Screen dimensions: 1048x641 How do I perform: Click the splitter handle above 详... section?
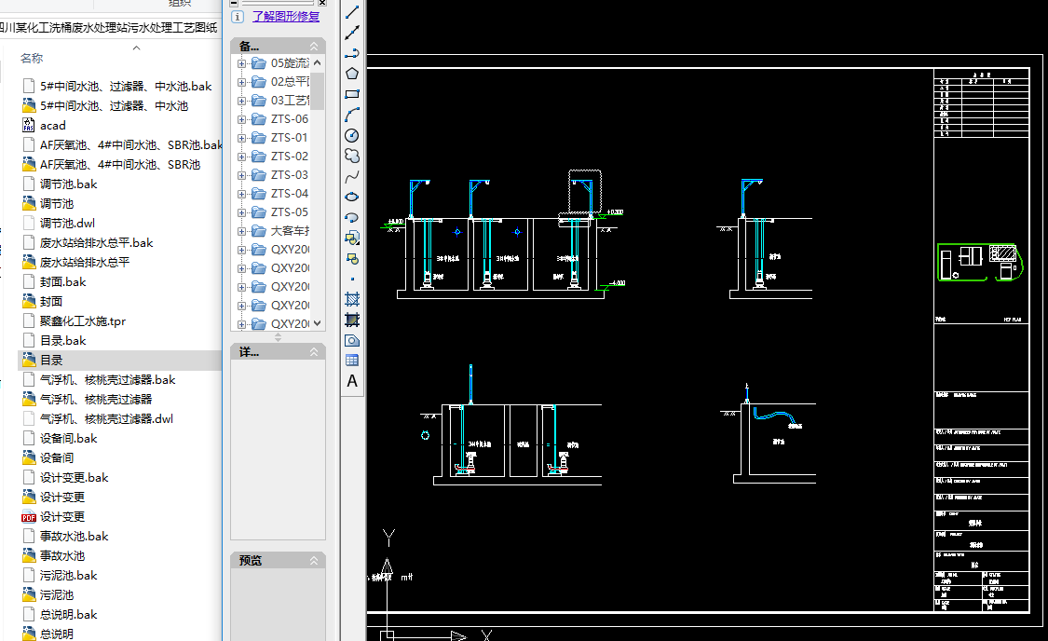pos(278,337)
